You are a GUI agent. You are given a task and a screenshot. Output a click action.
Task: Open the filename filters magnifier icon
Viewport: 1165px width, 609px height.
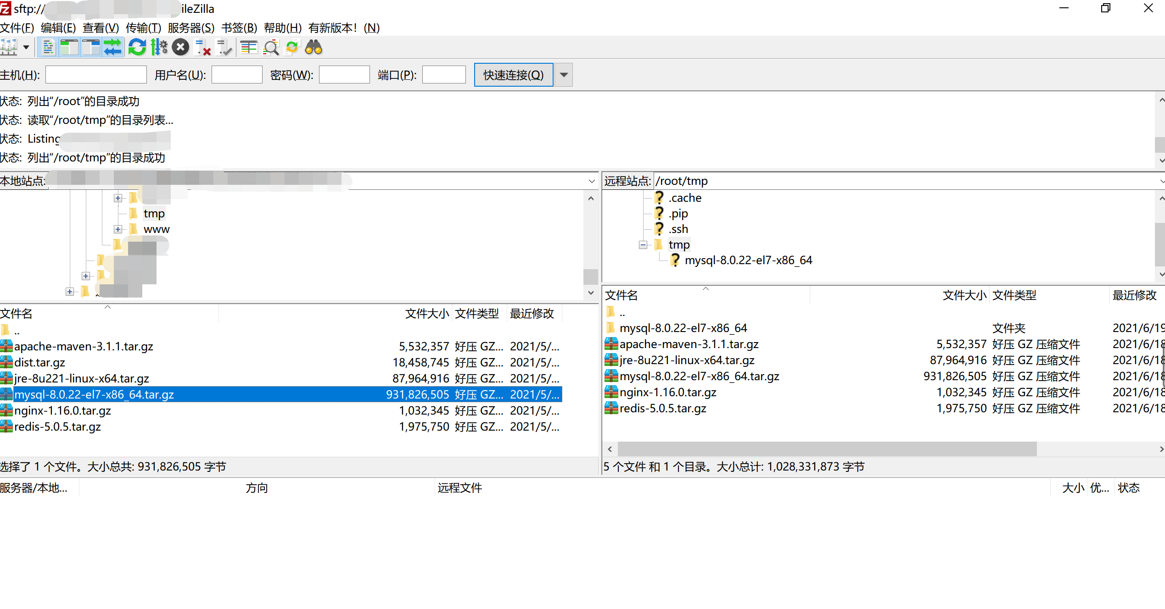pos(271,47)
